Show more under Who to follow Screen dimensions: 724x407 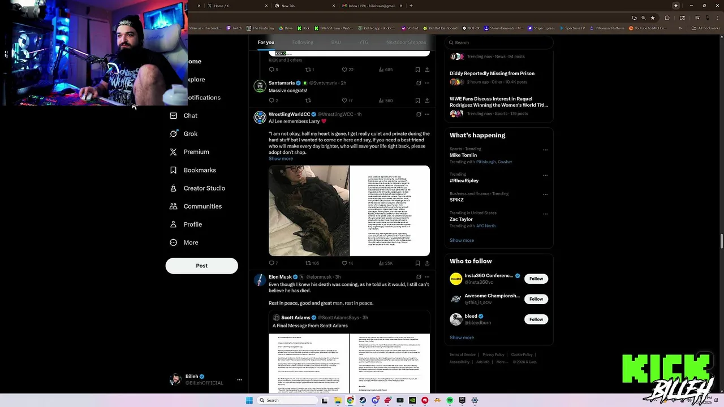(x=462, y=337)
